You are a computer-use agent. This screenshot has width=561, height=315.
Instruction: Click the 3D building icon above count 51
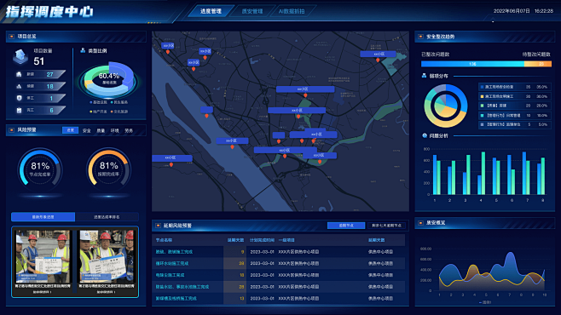point(20,57)
